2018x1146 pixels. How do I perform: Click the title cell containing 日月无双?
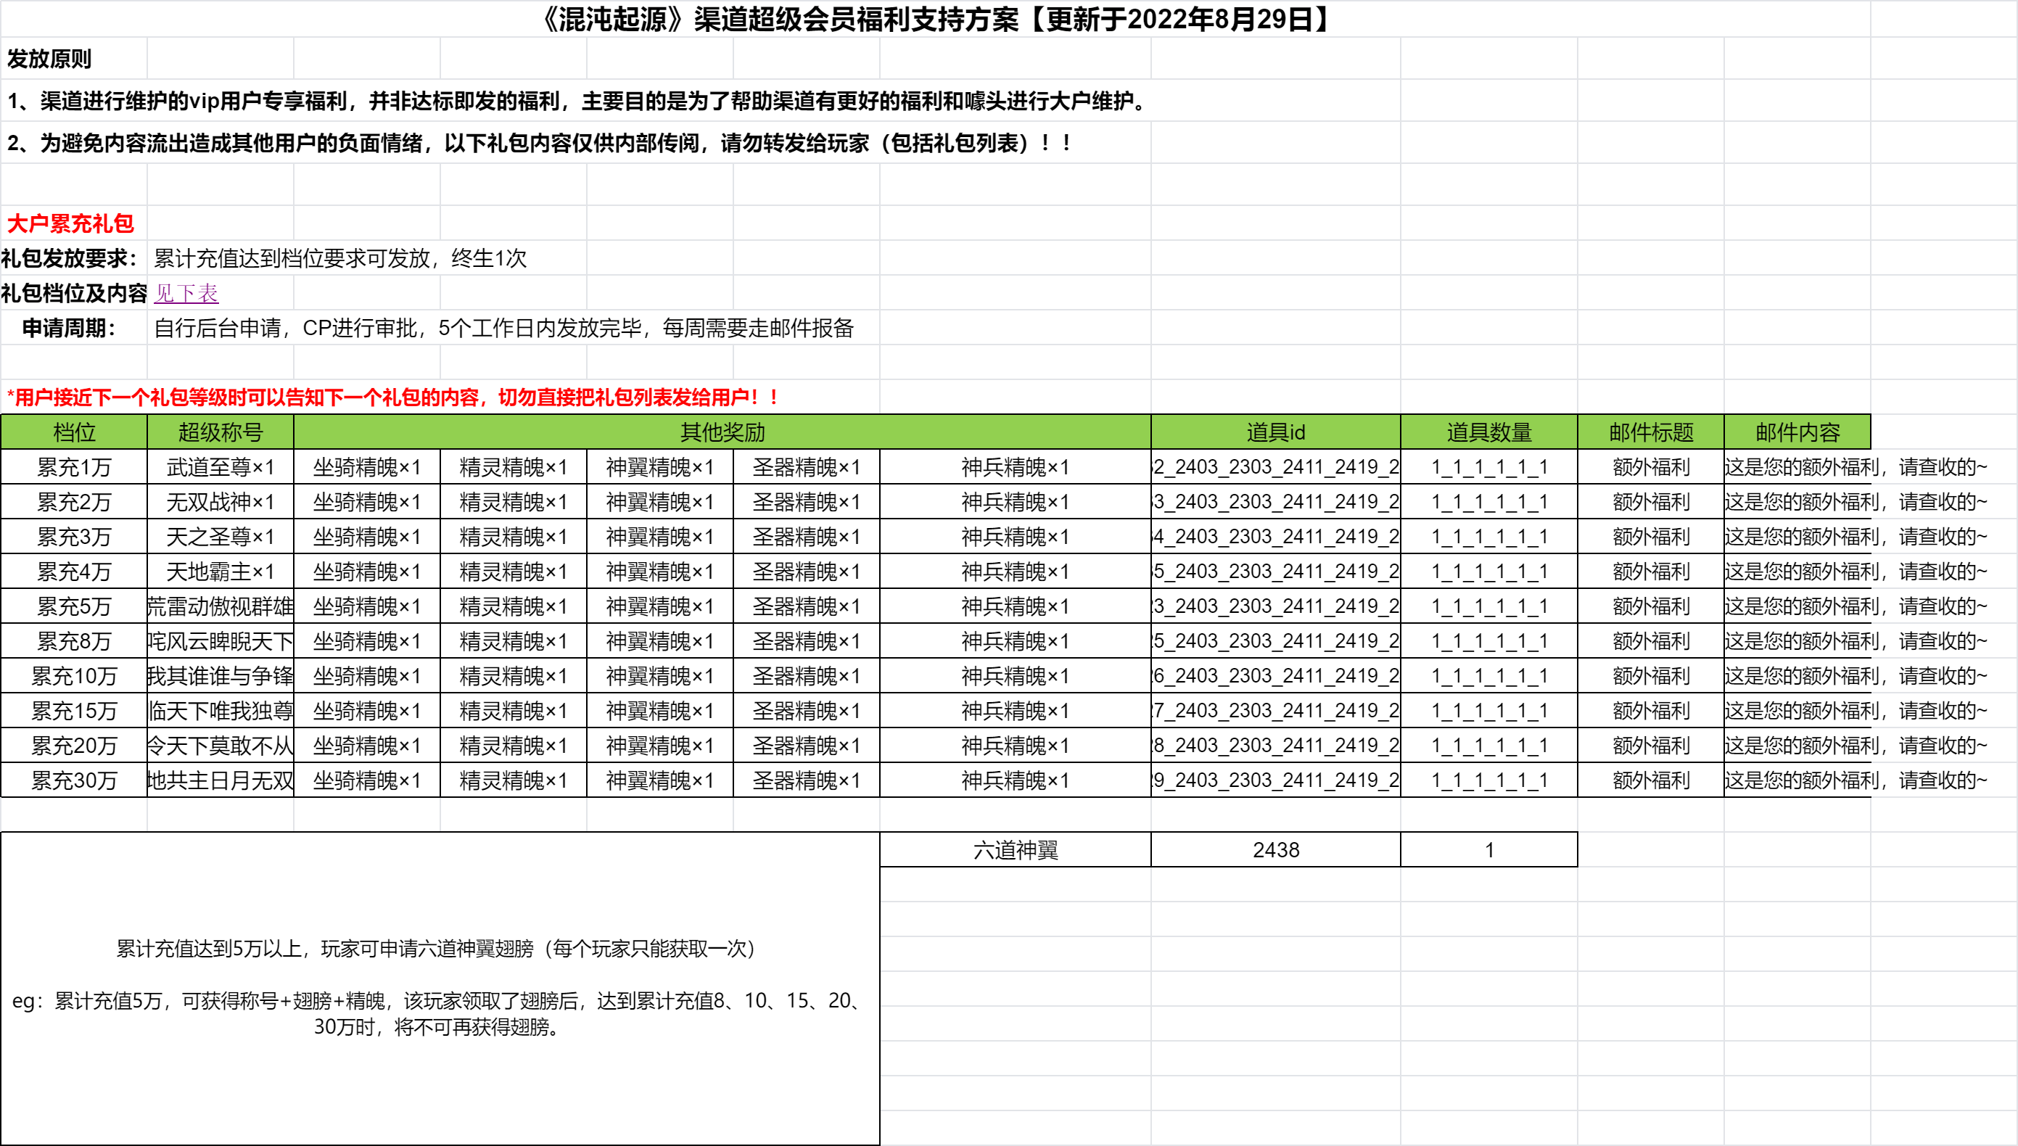221,780
